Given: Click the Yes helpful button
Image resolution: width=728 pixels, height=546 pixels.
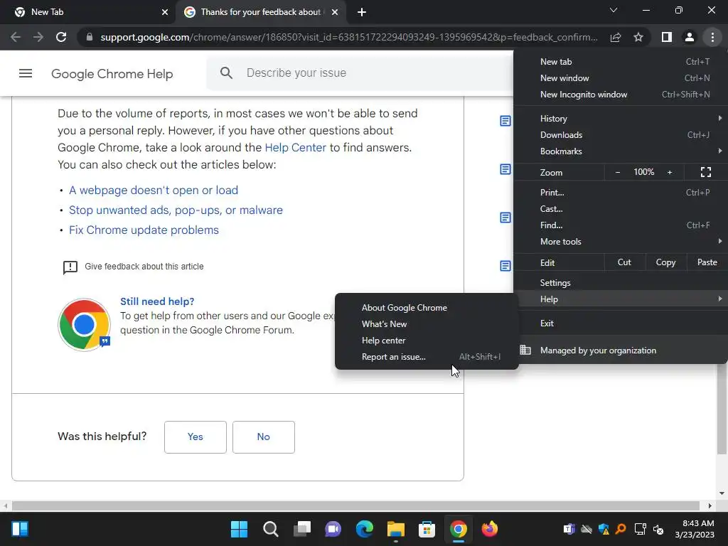Looking at the screenshot, I should click(x=196, y=437).
